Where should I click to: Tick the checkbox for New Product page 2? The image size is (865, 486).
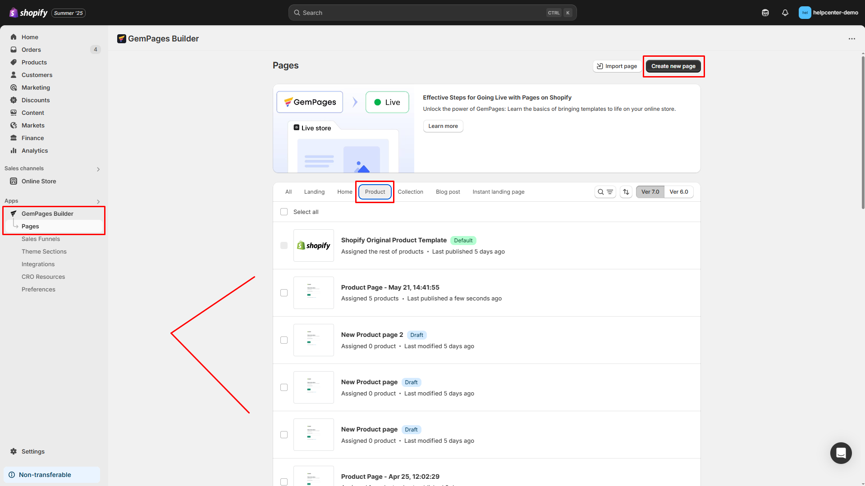(x=284, y=340)
